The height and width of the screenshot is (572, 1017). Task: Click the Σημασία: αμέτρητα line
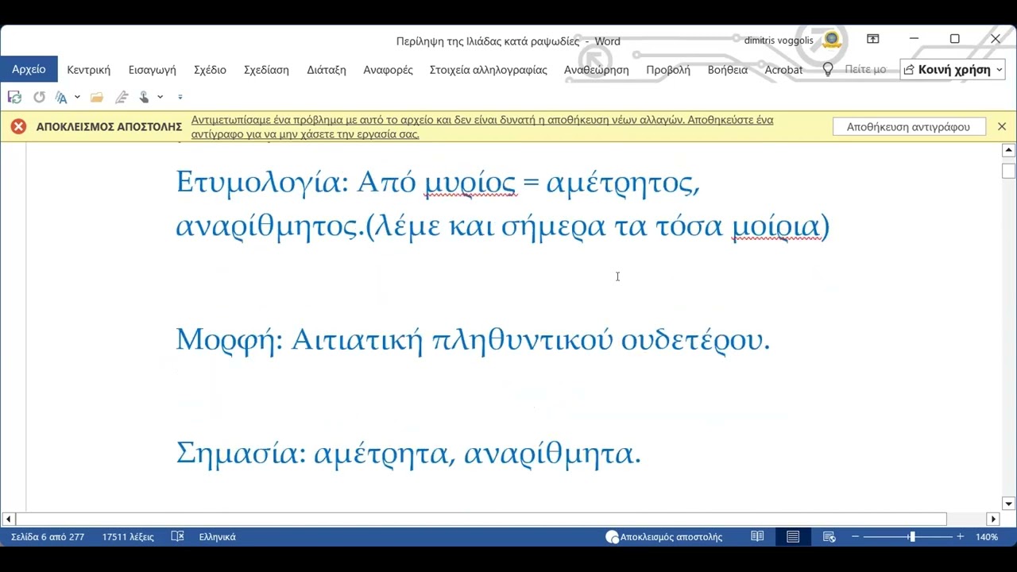(x=408, y=454)
